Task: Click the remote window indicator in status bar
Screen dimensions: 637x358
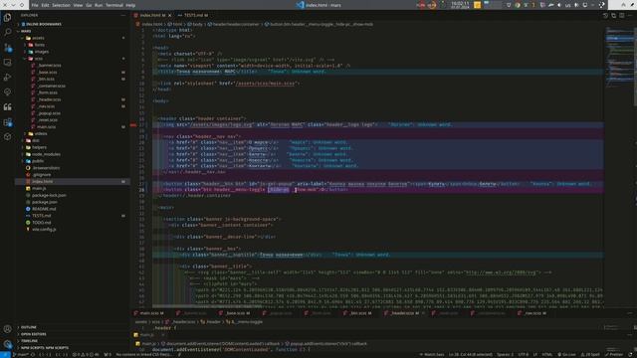Action: pos(5,355)
